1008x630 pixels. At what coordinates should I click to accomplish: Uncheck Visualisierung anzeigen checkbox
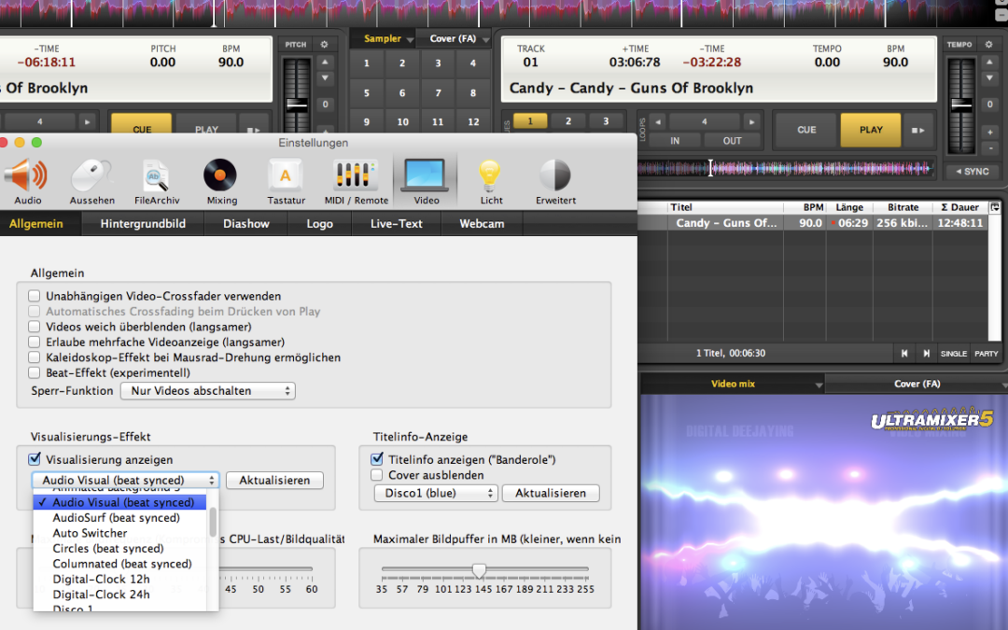pyautogui.click(x=35, y=459)
